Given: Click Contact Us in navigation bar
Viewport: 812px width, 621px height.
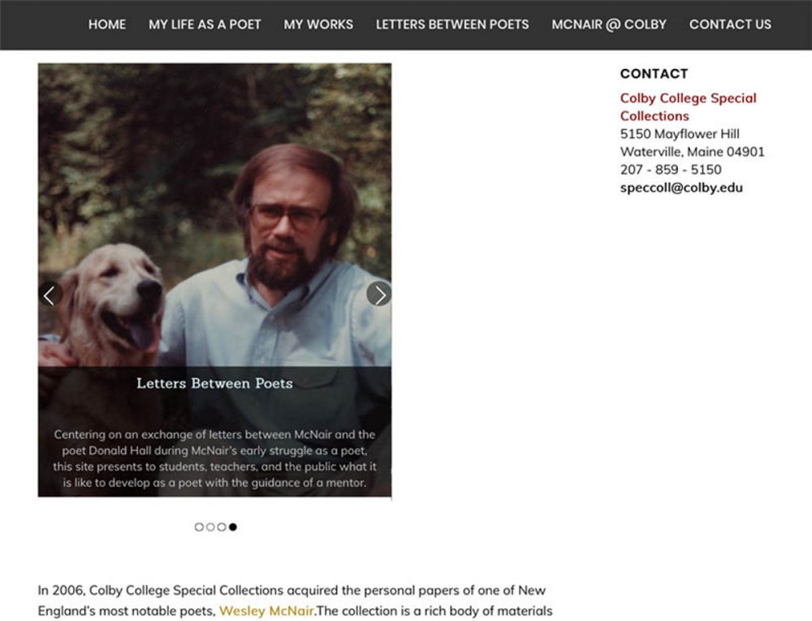Looking at the screenshot, I should point(730,24).
